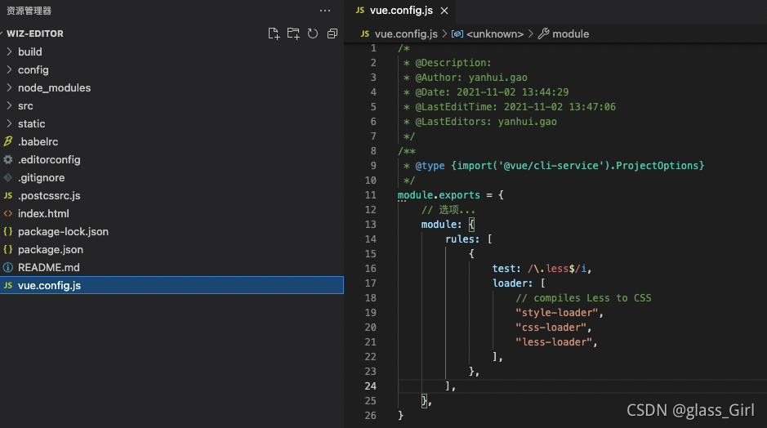The image size is (767, 428).
Task: Click the braces icon beside package-lock.json
Action: click(x=8, y=231)
